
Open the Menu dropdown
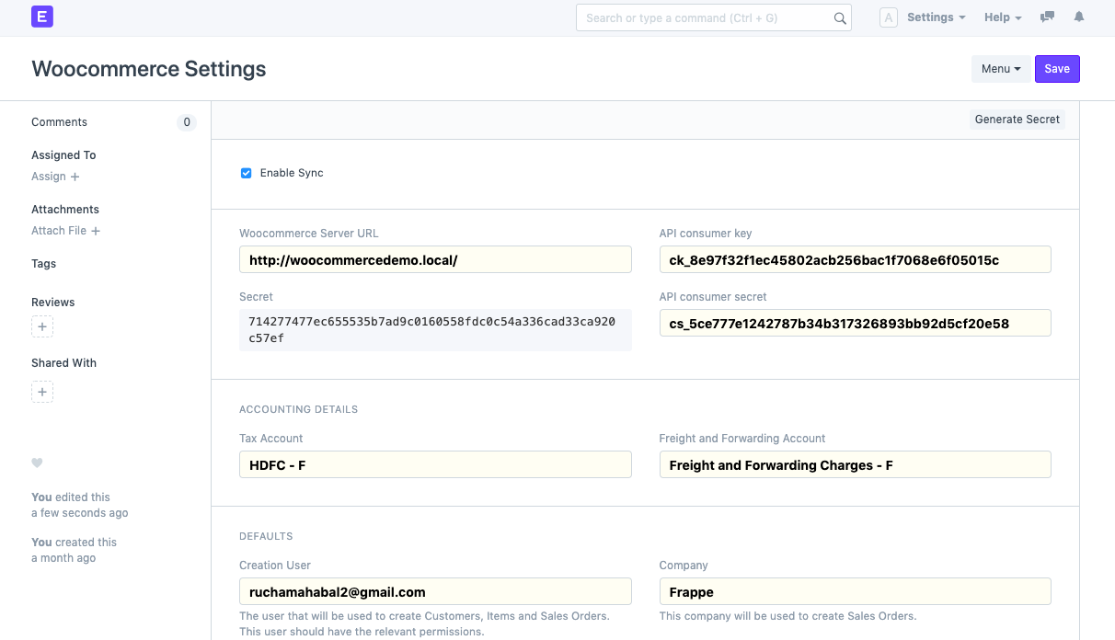(1001, 68)
